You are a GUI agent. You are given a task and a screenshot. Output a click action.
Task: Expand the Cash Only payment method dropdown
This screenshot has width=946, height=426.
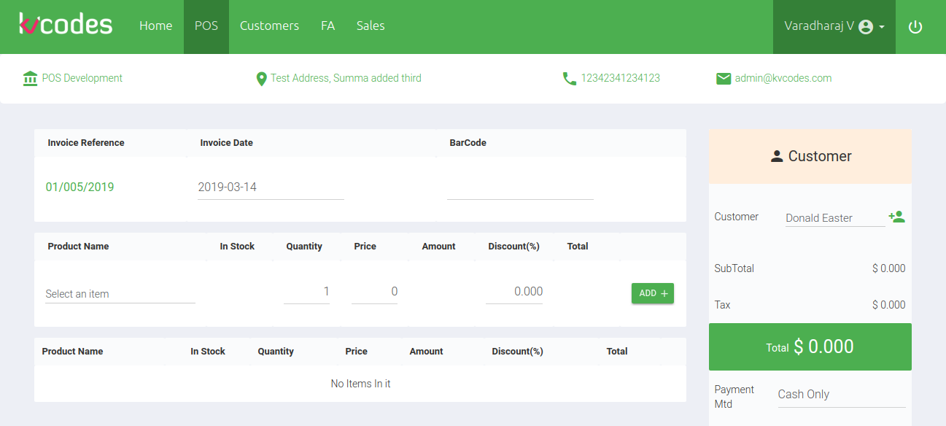coord(841,395)
